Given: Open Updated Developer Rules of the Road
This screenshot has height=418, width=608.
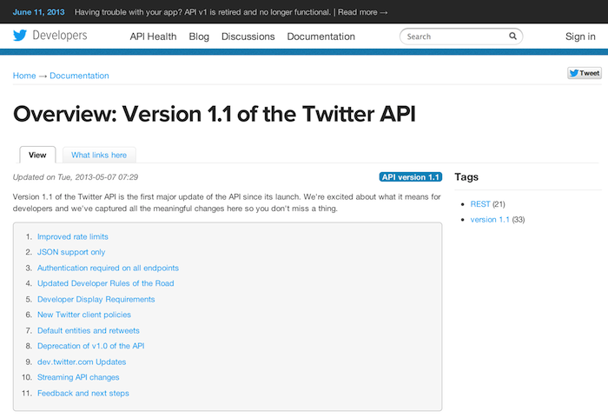Looking at the screenshot, I should [x=105, y=283].
